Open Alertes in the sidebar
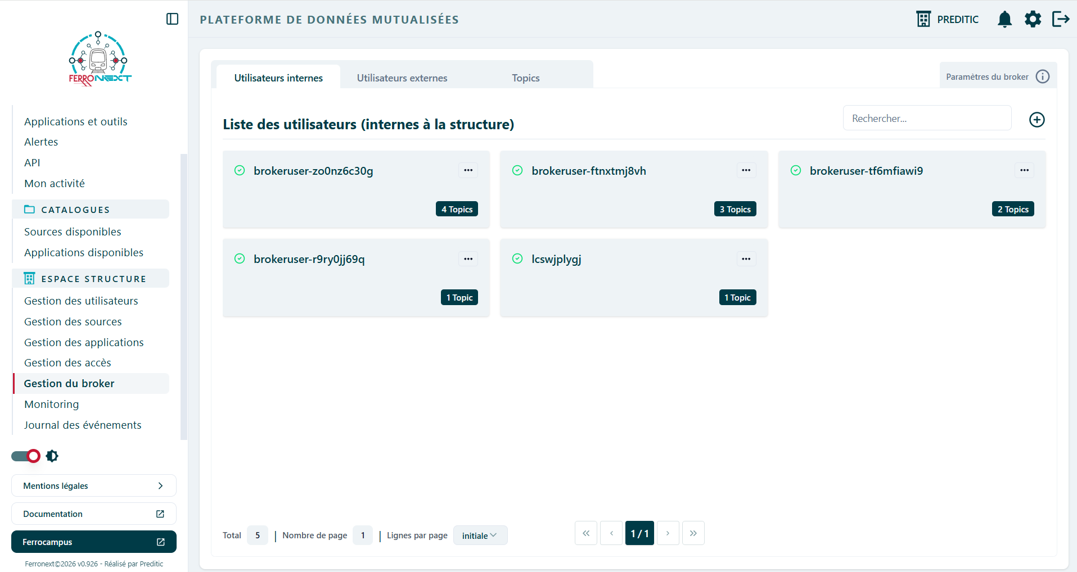 tap(41, 142)
